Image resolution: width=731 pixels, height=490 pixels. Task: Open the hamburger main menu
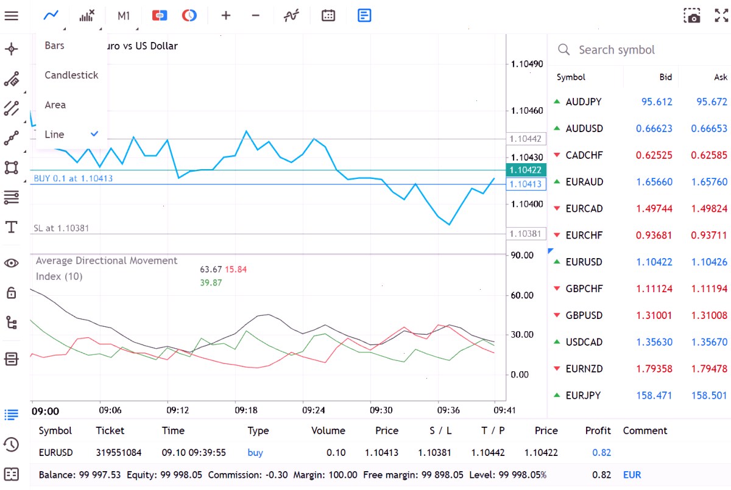(11, 15)
